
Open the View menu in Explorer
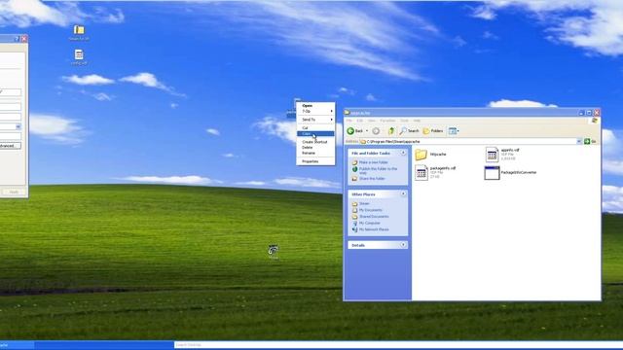pos(372,121)
